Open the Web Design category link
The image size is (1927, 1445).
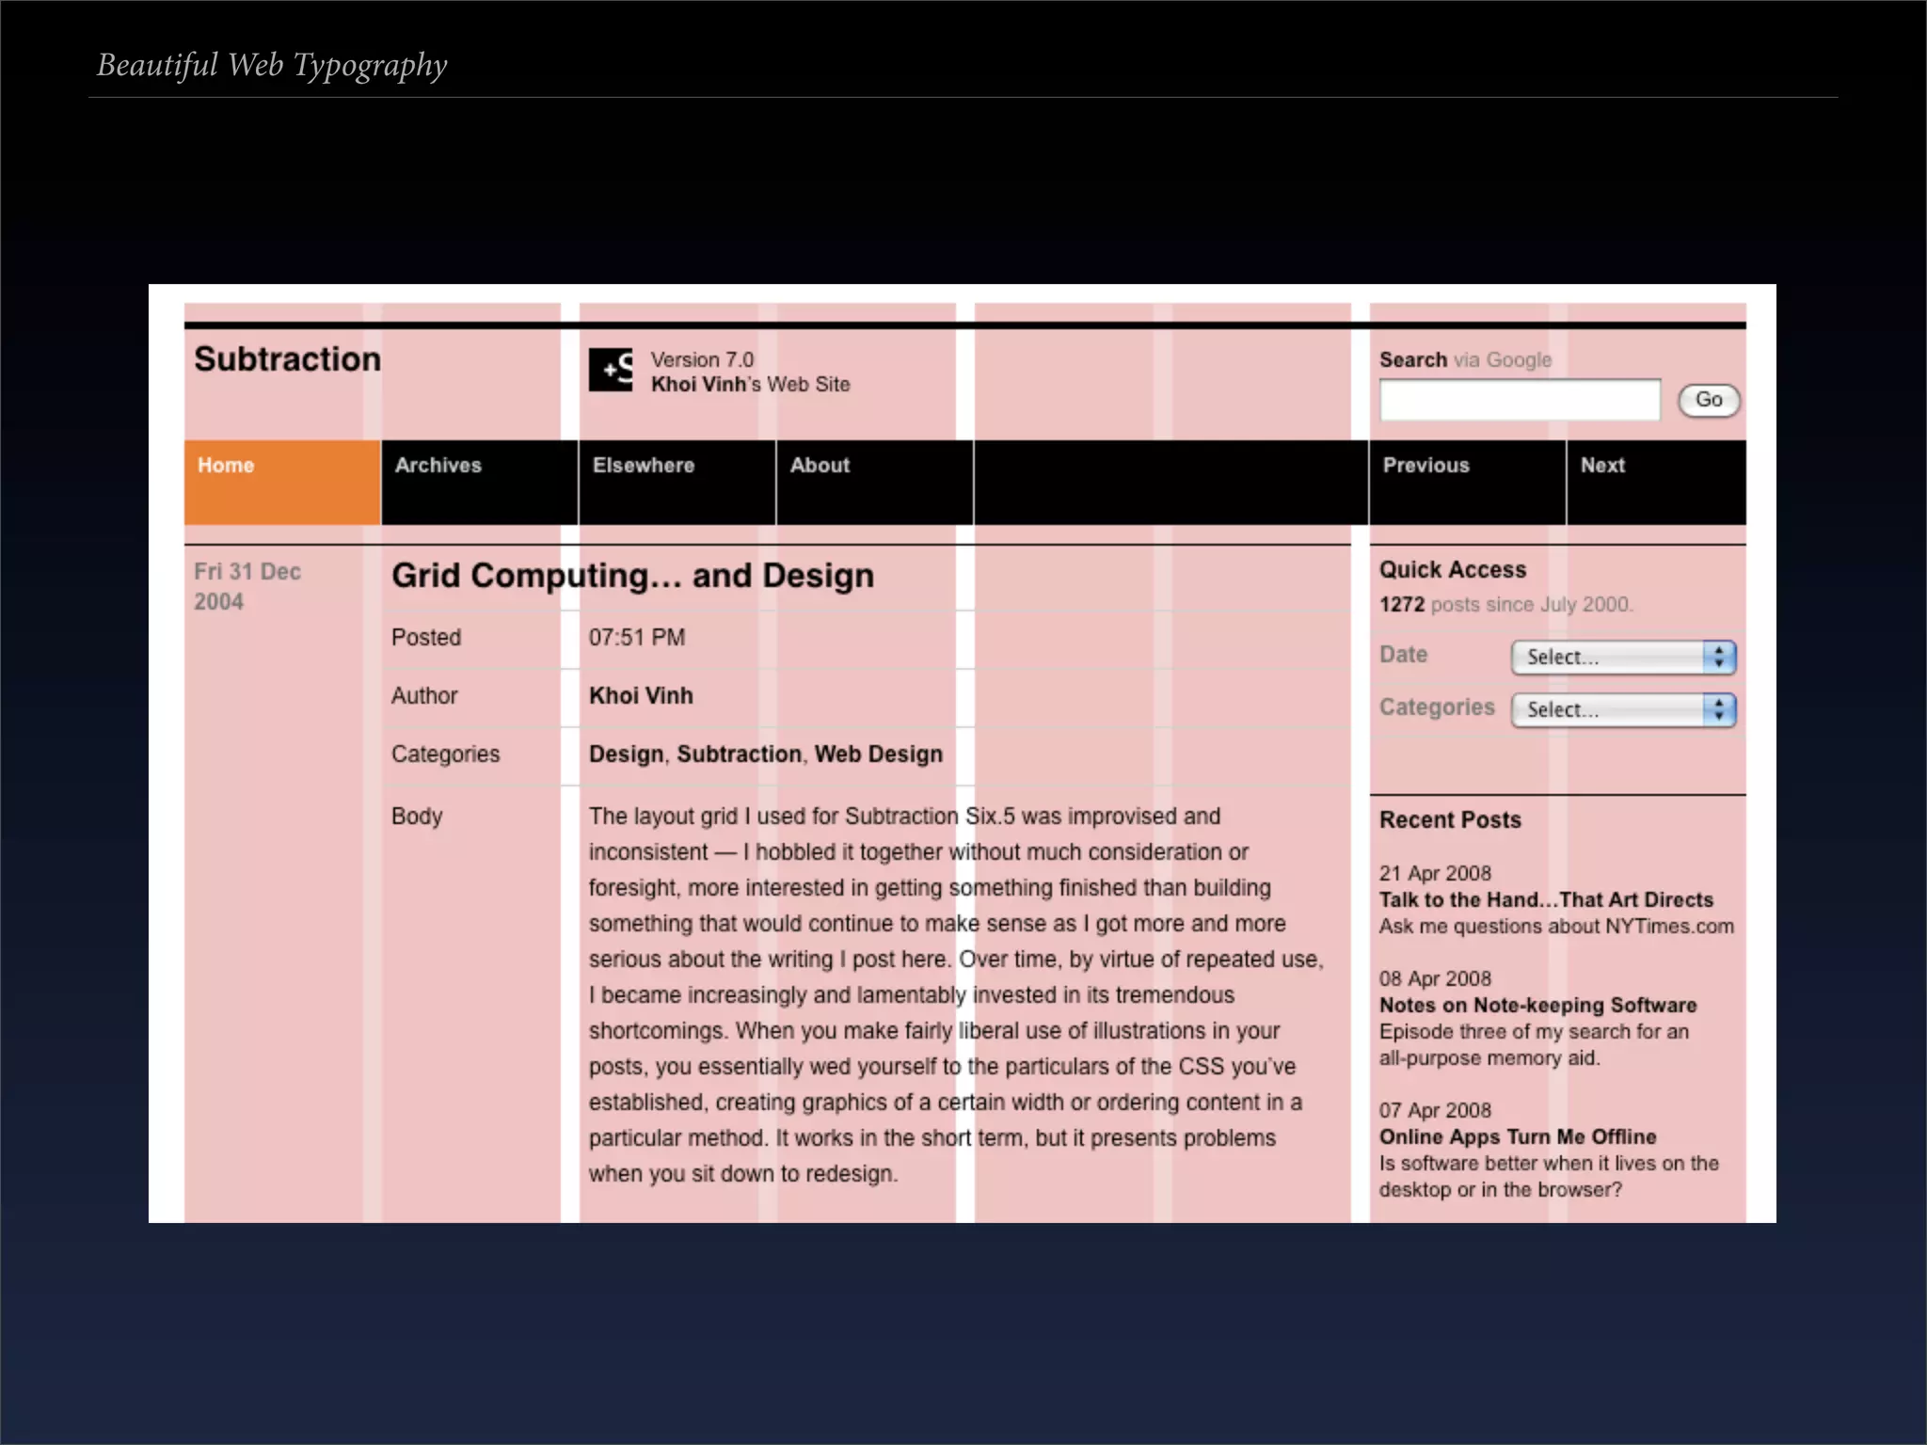tap(878, 754)
